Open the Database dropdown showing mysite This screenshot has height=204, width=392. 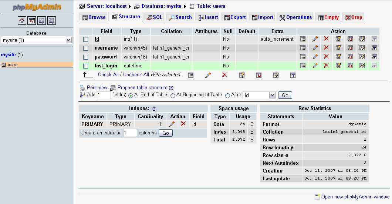pos(36,40)
